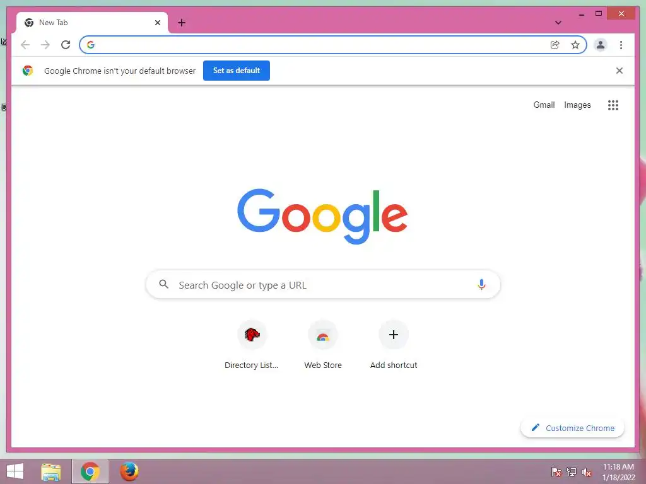Open File Explorer from the taskbar
The width and height of the screenshot is (646, 484).
click(x=51, y=471)
